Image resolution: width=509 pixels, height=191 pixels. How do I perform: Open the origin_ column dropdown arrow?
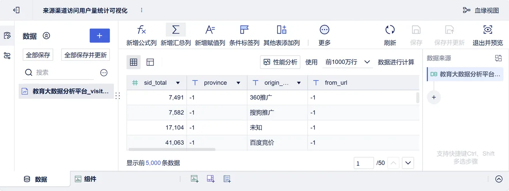pos(299,83)
